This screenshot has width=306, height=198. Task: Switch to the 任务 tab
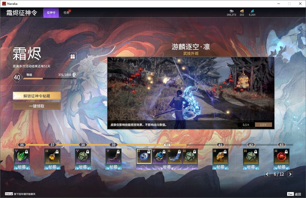point(66,13)
